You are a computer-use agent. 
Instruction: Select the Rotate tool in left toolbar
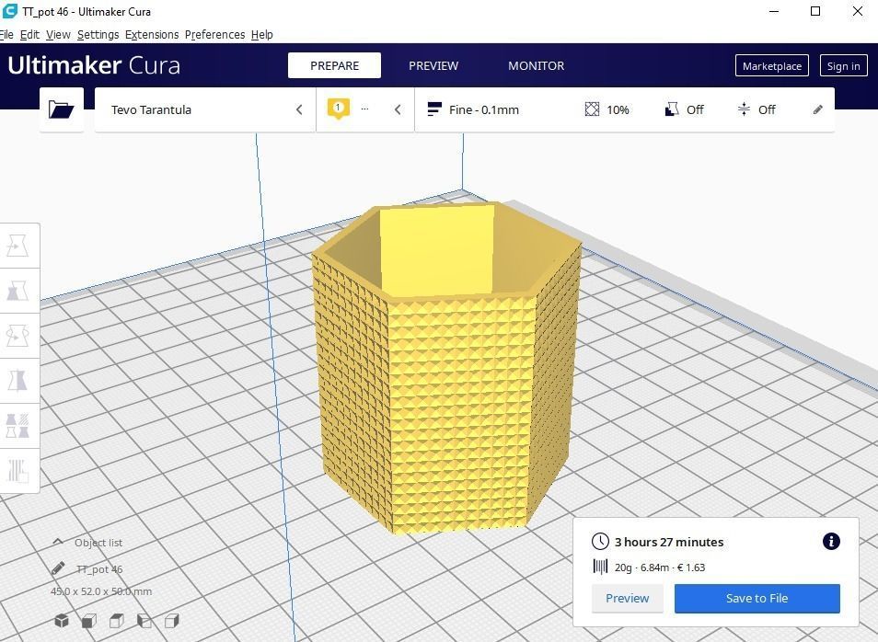click(17, 336)
